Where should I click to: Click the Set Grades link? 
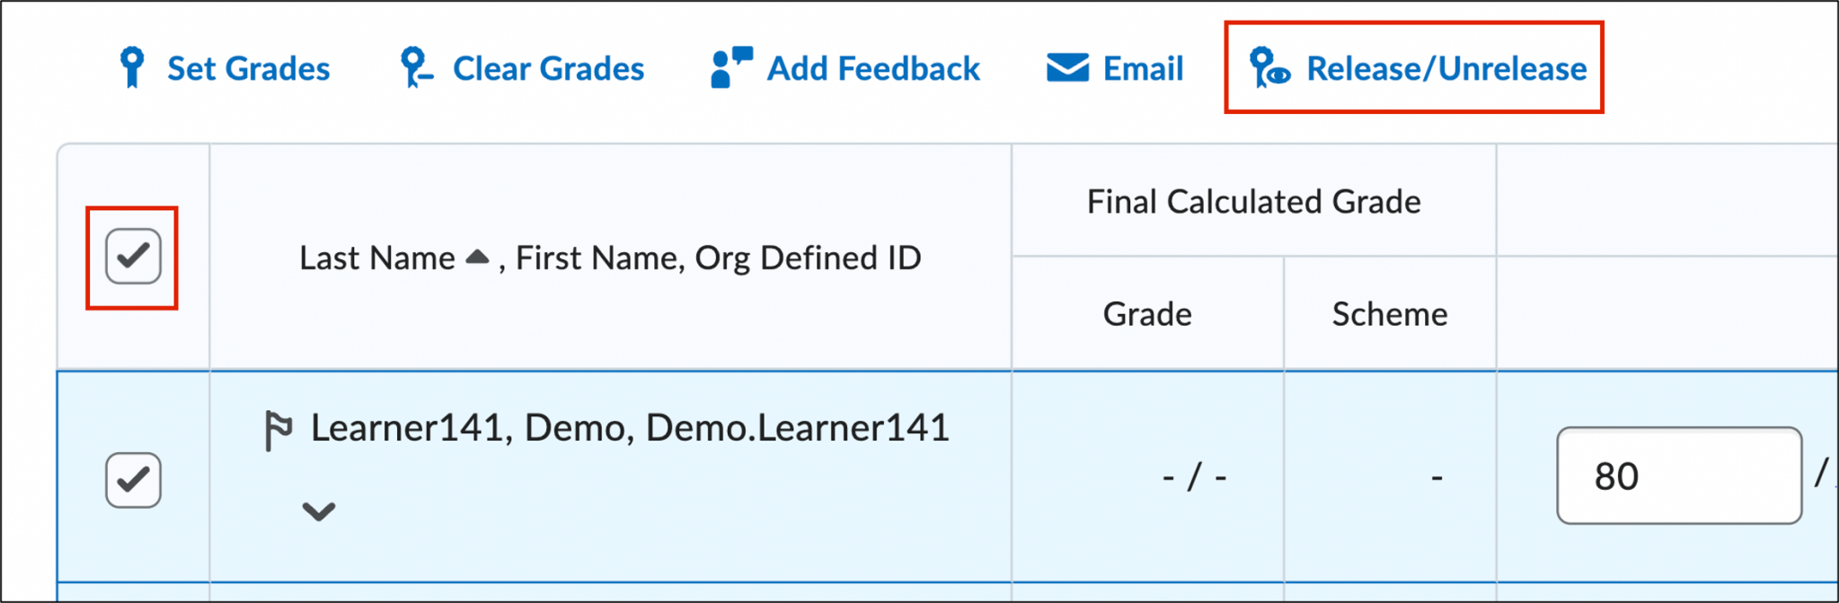point(248,67)
